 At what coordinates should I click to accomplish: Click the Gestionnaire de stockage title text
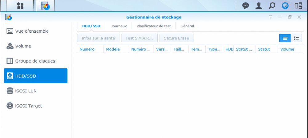click(x=154, y=17)
